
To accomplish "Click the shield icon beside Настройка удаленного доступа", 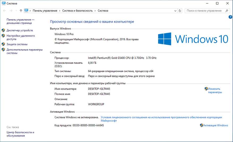I will (3, 36).
